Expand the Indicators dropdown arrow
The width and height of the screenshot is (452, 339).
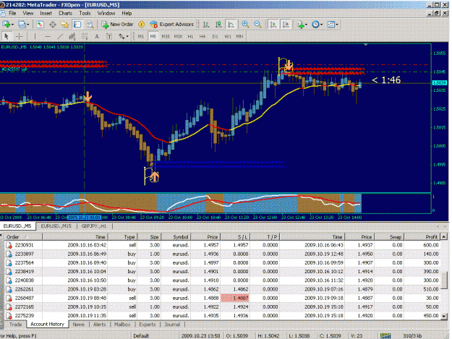pyautogui.click(x=306, y=25)
